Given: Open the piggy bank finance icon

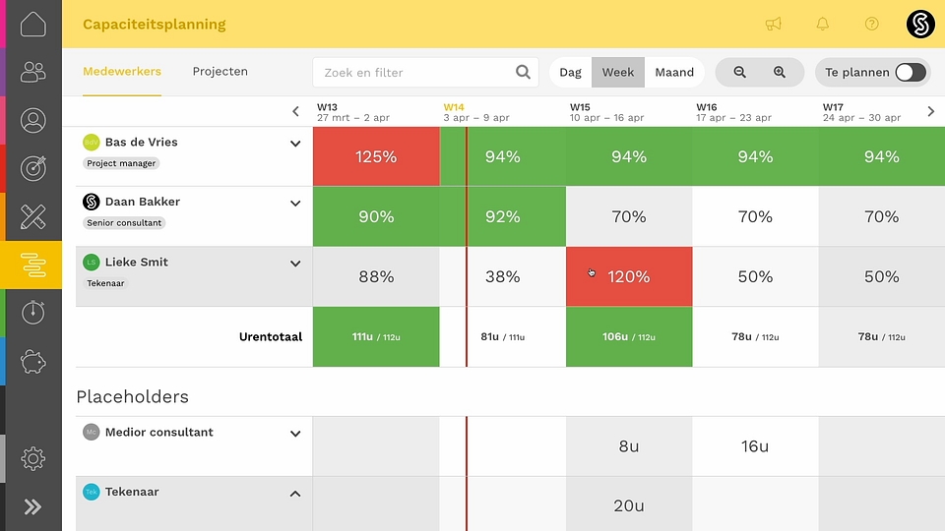Looking at the screenshot, I should click(33, 362).
